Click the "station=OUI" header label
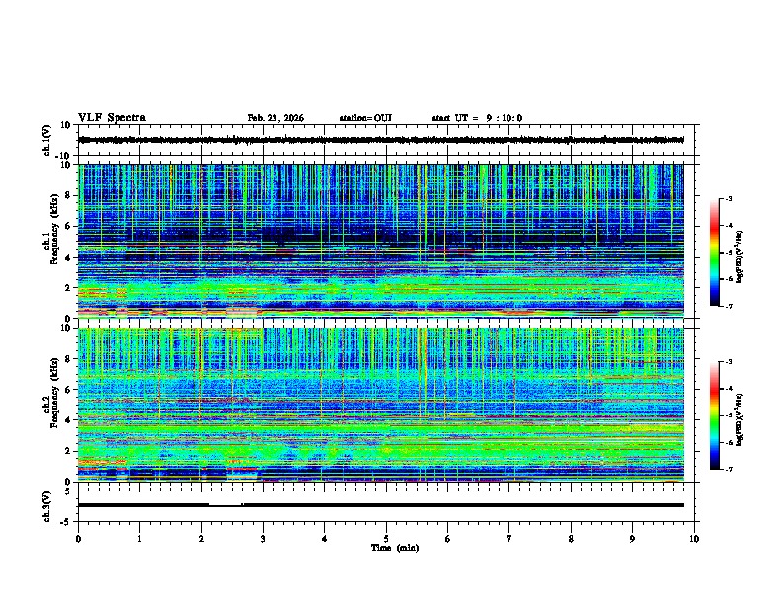Viewport: 782px width, 604px height. pos(365,118)
